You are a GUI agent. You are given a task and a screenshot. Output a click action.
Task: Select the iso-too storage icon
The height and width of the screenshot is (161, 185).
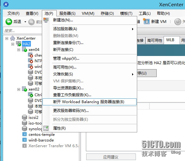(25, 123)
